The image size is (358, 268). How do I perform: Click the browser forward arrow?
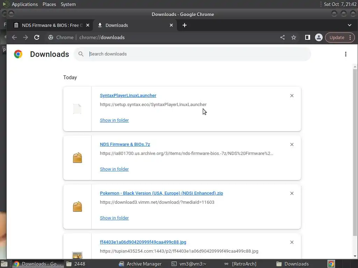tap(25, 37)
